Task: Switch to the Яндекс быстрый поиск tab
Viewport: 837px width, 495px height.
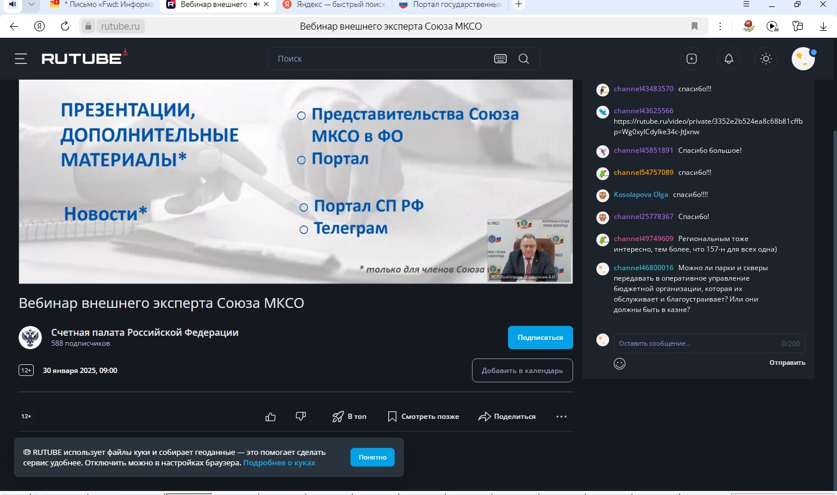Action: (x=334, y=5)
